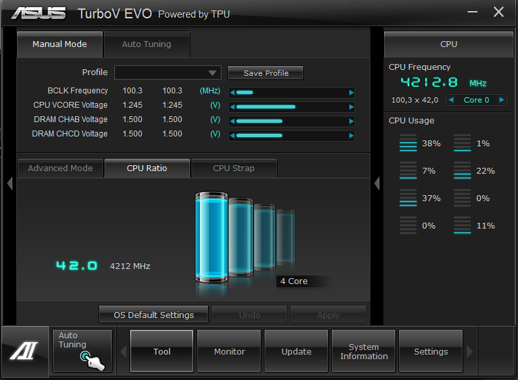Increase CPU VCORE Voltage with right arrow
The height and width of the screenshot is (380, 518).
pos(351,107)
